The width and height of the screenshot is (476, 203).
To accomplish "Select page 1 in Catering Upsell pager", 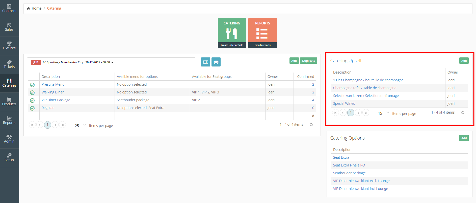I will tap(351, 113).
